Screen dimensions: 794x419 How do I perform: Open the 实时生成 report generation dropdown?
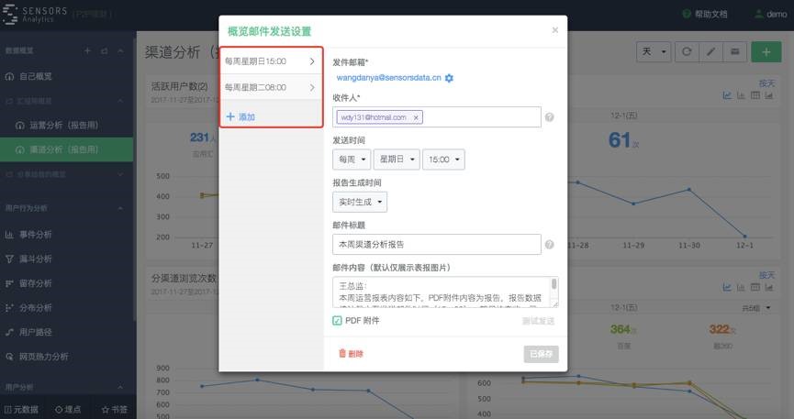(x=360, y=202)
